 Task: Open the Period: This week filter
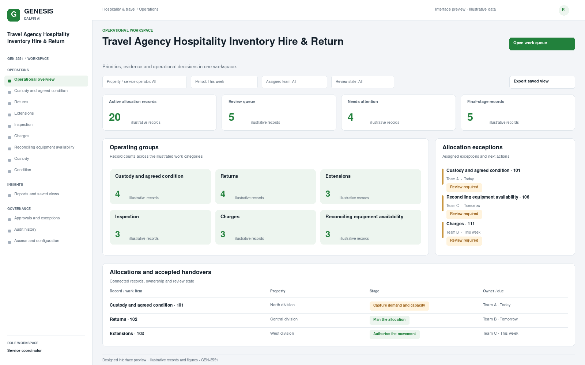click(224, 82)
